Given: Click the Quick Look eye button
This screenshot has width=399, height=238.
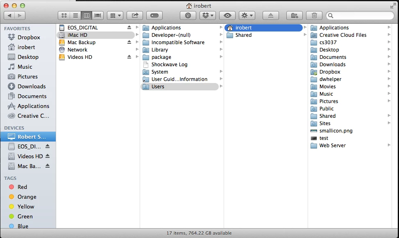Looking at the screenshot, I should click(x=227, y=16).
